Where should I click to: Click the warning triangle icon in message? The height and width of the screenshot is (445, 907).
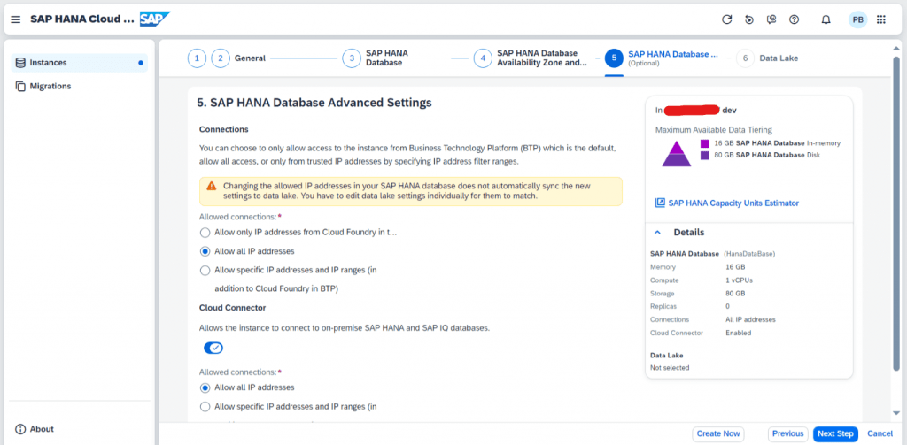click(x=212, y=186)
